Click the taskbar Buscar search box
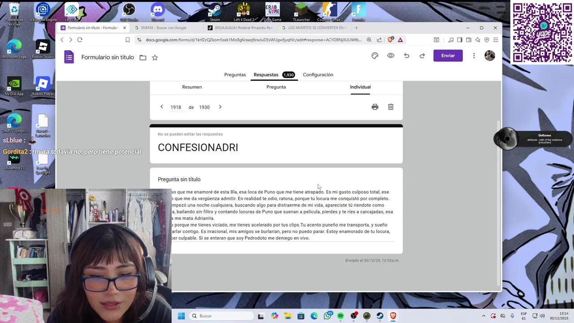Screen dimensions: 574x323 click(x=222, y=316)
